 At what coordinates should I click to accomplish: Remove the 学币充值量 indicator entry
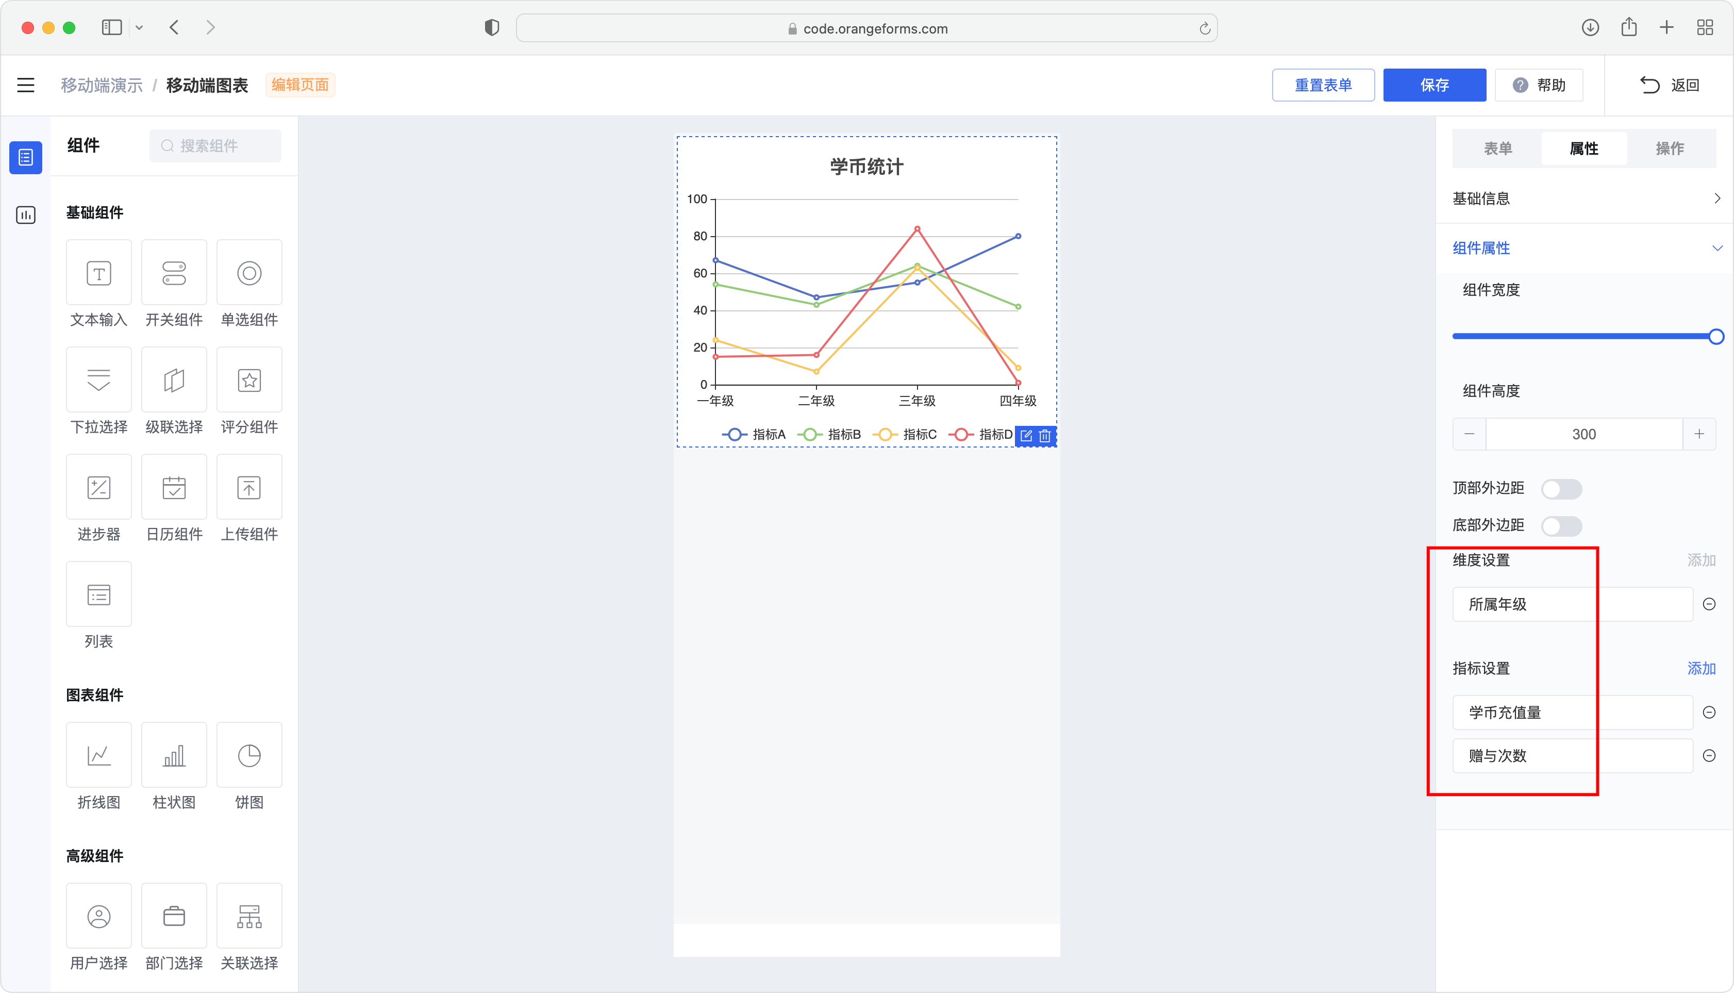(x=1709, y=713)
